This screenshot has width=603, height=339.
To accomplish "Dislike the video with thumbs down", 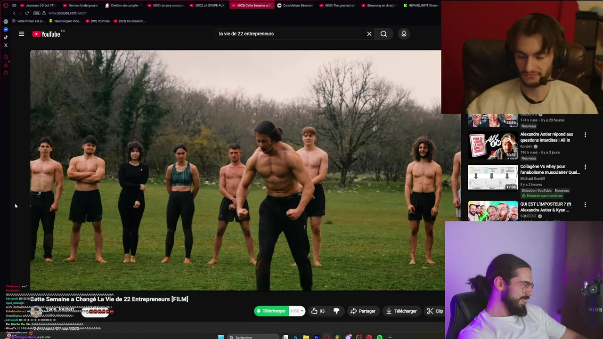I will (x=336, y=311).
